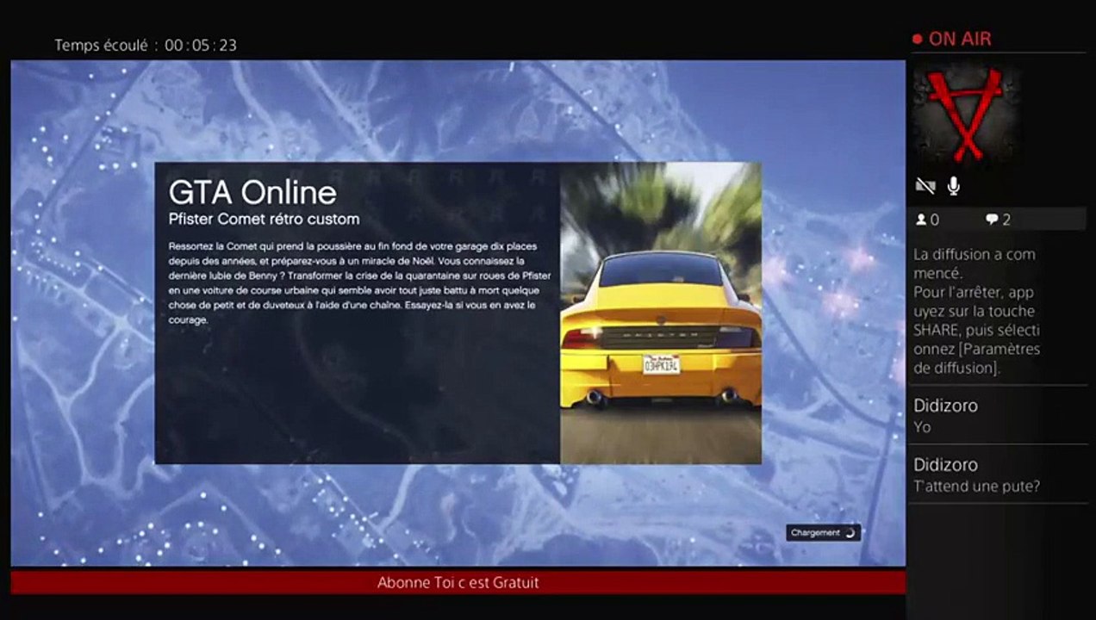Click the 'Abonne Toi c est Gratuit' banner

[458, 583]
